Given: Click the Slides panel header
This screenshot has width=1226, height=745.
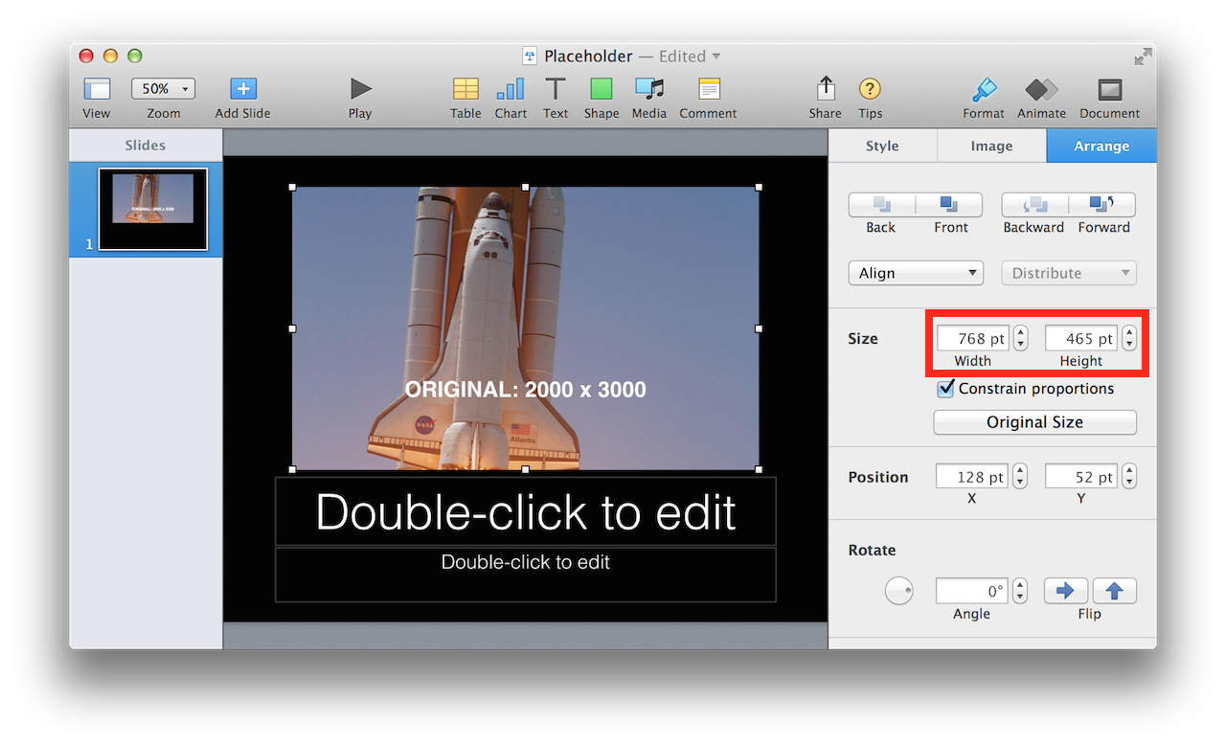Looking at the screenshot, I should point(146,146).
